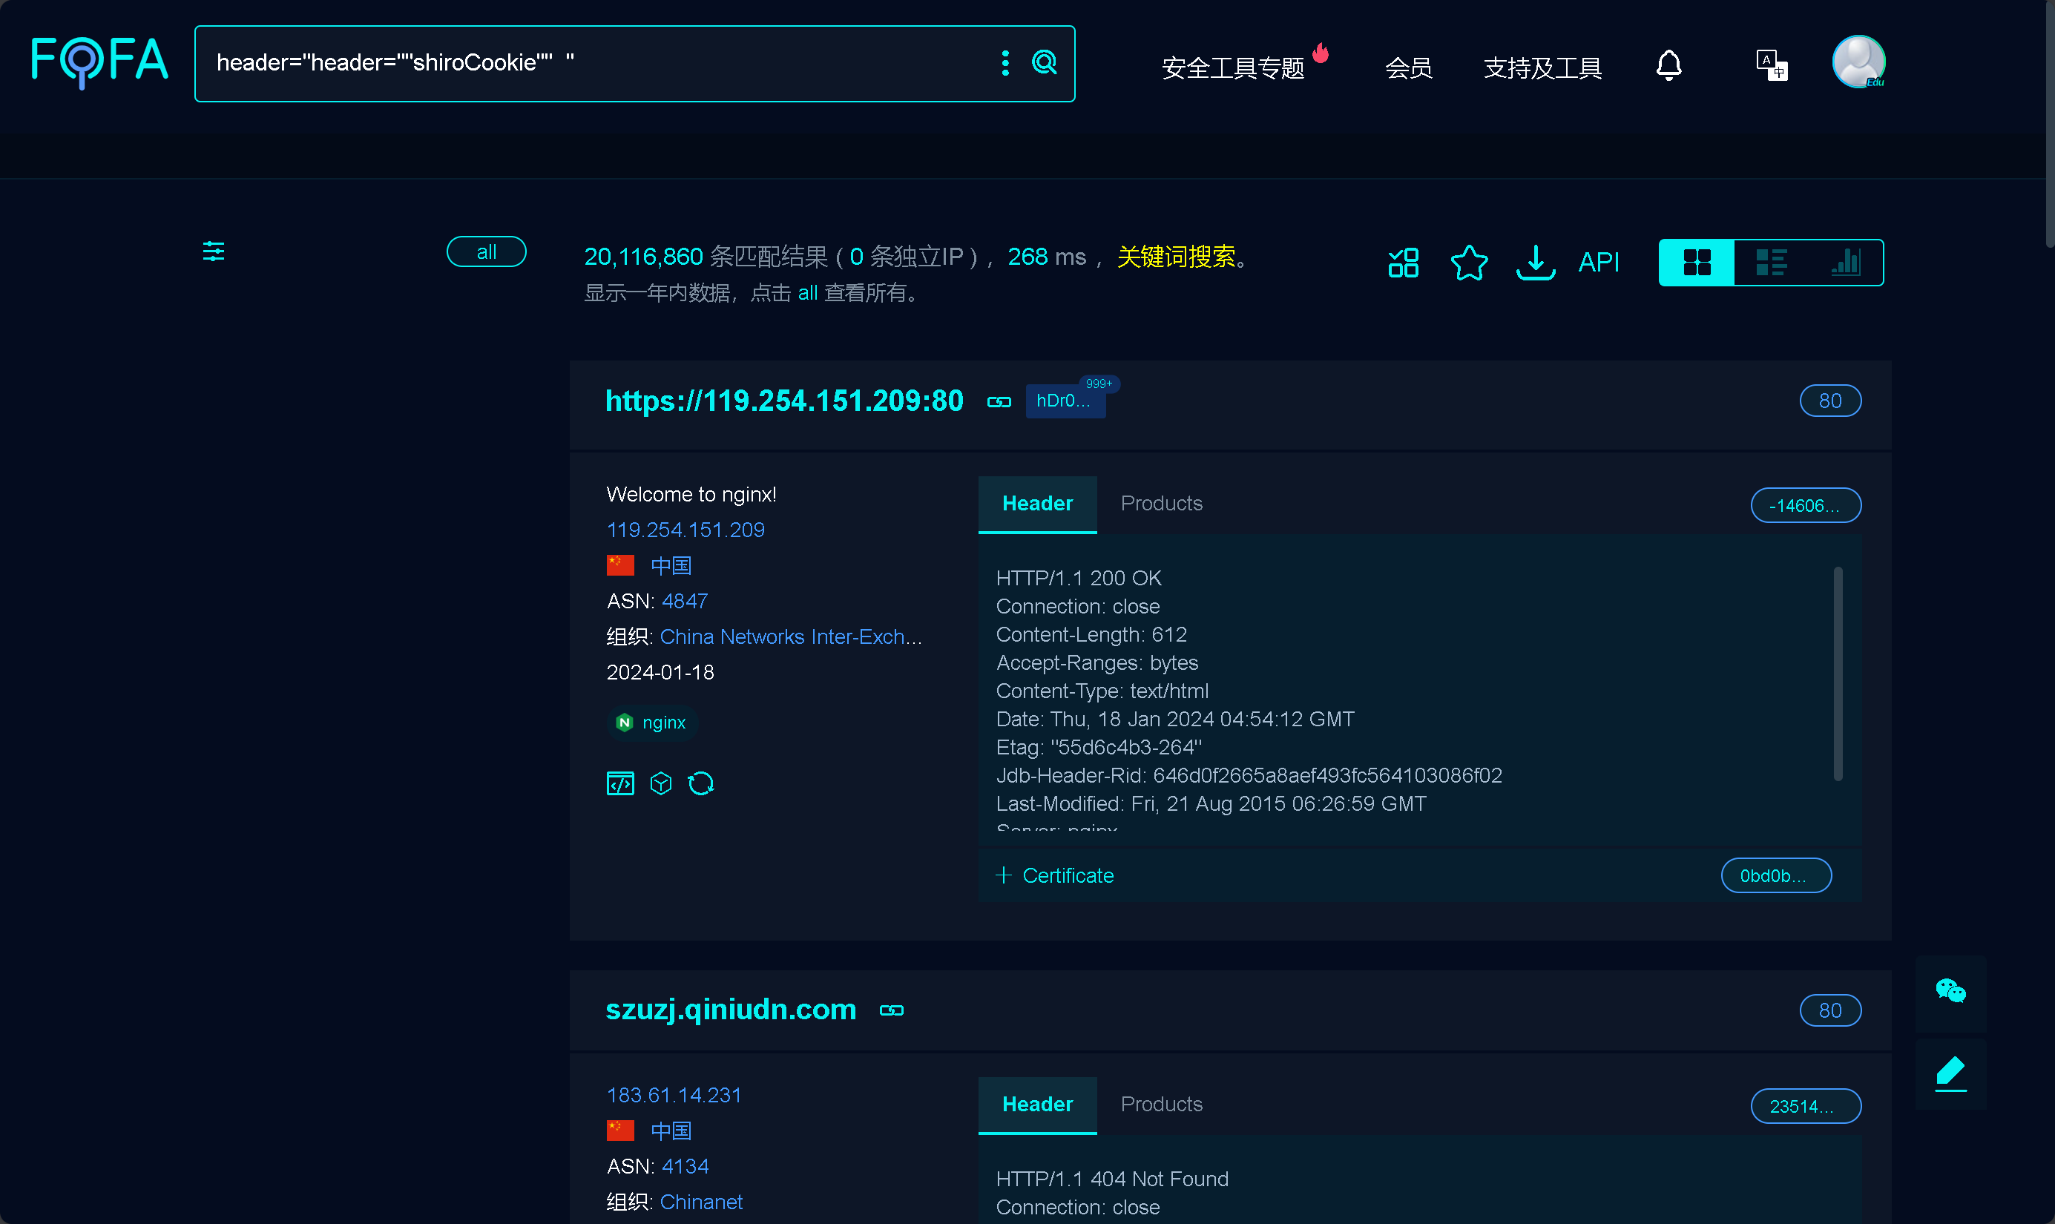
Task: Click the language translate icon
Action: tap(1771, 65)
